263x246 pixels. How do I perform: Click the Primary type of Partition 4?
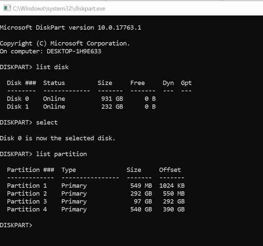(74, 209)
